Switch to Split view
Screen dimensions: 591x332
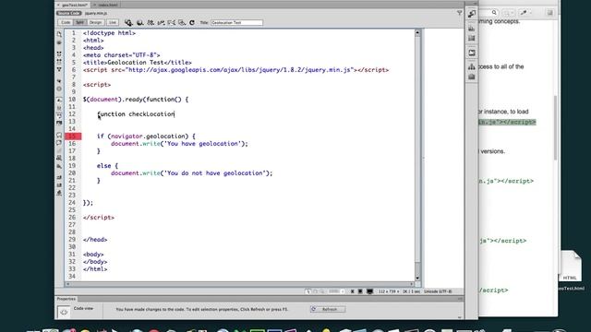tap(80, 22)
